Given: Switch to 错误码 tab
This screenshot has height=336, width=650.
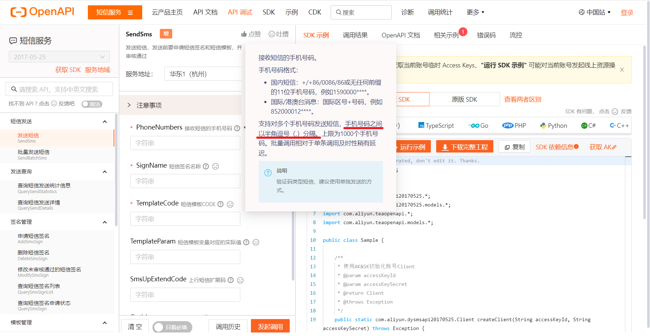Looking at the screenshot, I should coord(486,35).
